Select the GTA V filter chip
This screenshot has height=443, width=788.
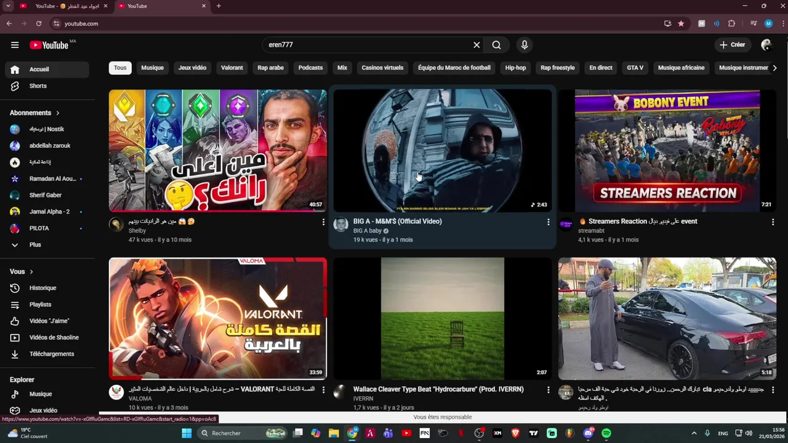[635, 68]
